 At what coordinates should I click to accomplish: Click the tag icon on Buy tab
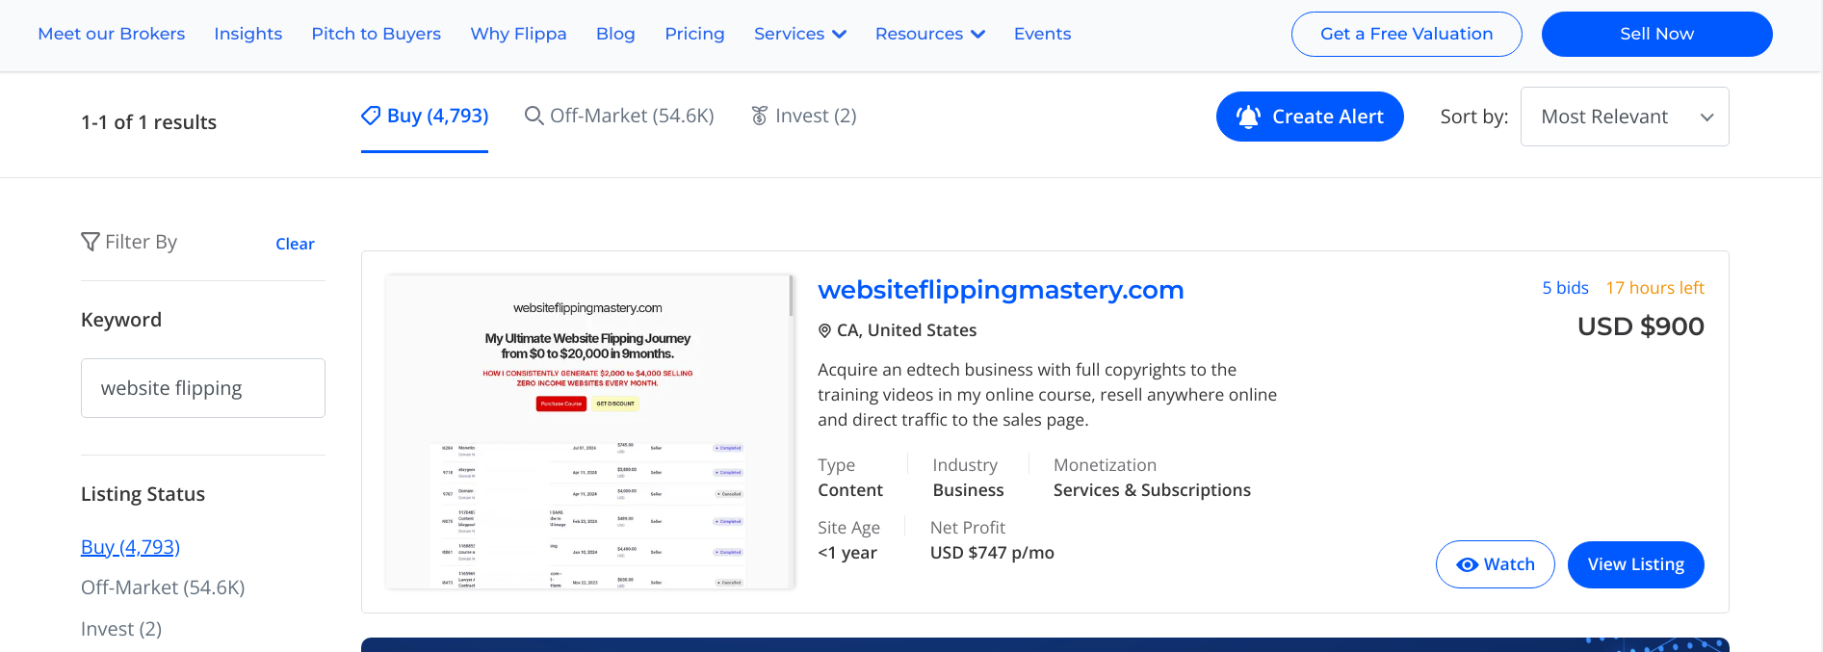(371, 116)
